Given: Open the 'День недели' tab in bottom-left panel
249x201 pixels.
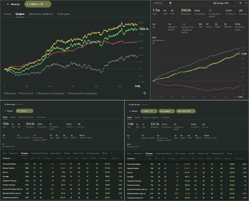Looking at the screenshot, I should [56, 153].
